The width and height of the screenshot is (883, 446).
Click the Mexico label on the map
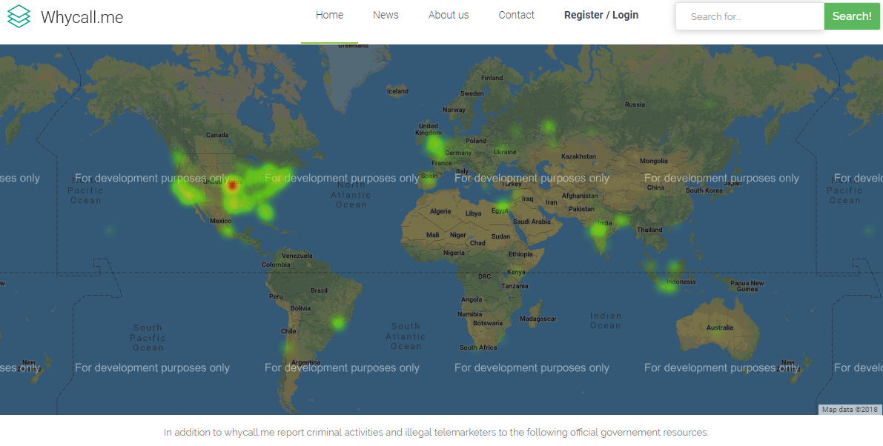pos(221,221)
